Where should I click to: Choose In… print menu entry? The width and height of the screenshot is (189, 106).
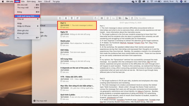pyautogui.click(x=27, y=37)
